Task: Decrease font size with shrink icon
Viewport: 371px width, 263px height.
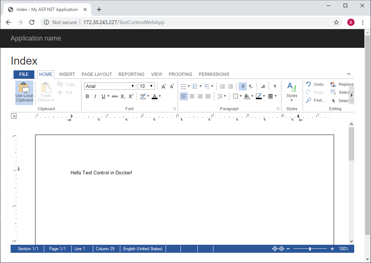Action: coord(172,86)
